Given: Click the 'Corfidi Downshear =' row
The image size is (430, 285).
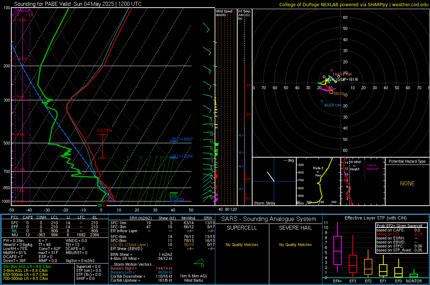Looking at the screenshot, I should tap(141, 276).
